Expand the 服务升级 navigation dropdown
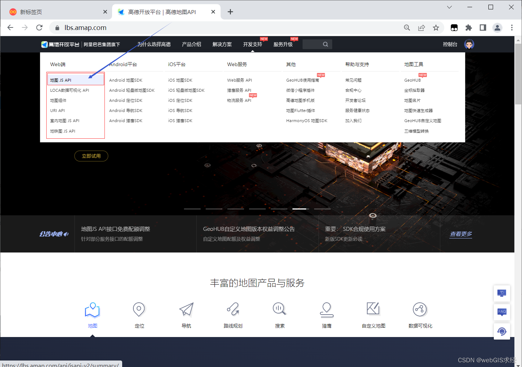Viewport: 522px width, 367px height. tap(283, 44)
